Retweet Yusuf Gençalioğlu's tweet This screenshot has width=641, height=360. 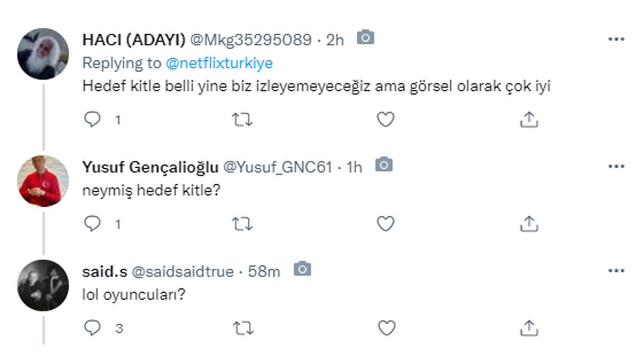[243, 224]
